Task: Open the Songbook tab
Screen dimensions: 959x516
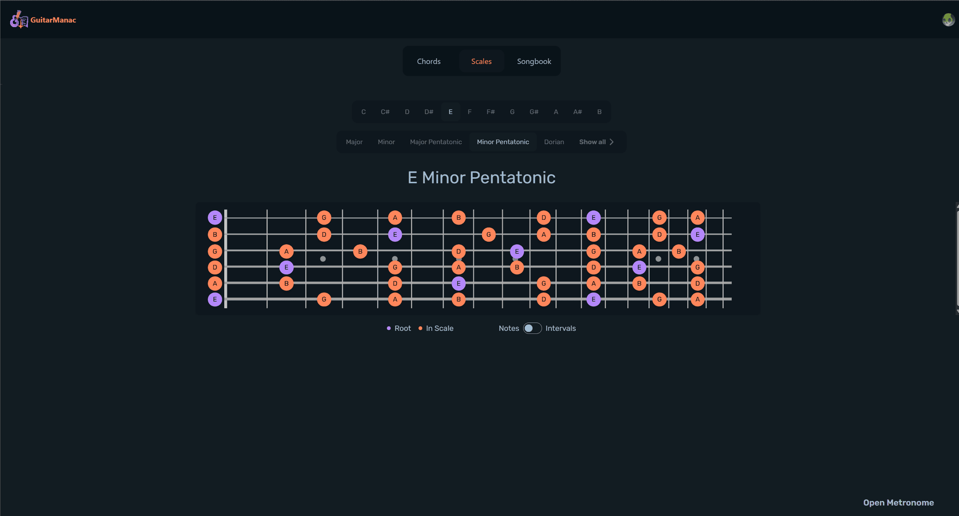Action: coord(534,61)
